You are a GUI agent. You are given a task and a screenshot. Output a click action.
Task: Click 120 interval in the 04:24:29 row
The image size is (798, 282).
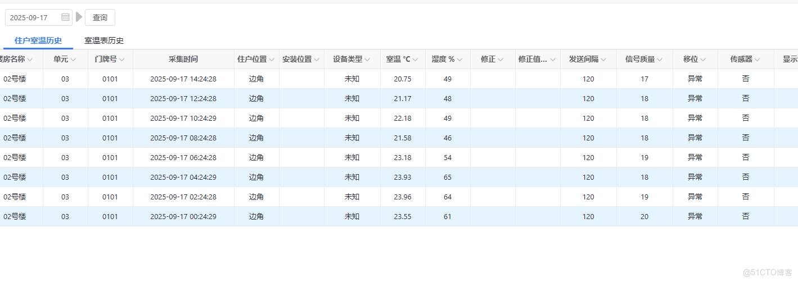[x=588, y=177]
